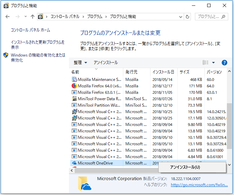Select MiniTool Power Data R... entry name
234x195 pixels.
pos(100,99)
